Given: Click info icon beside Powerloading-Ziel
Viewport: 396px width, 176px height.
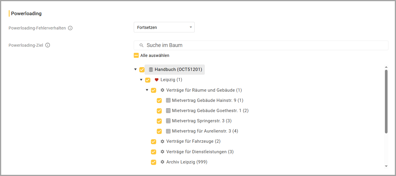Looking at the screenshot, I should [x=48, y=45].
